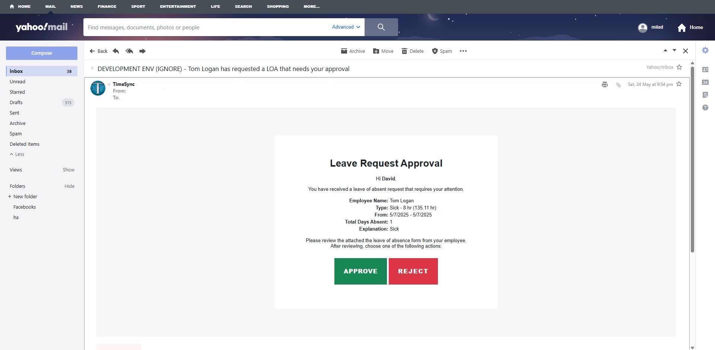
Task: Mark message unread via subject dot
Action: tap(92, 68)
